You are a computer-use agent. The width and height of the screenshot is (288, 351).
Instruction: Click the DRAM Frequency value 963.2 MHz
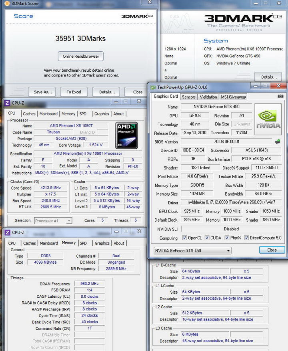89,284
